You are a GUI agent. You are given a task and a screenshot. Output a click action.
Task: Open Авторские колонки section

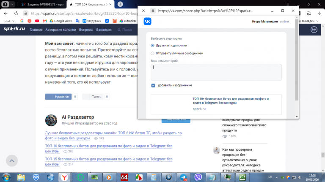coord(61,30)
